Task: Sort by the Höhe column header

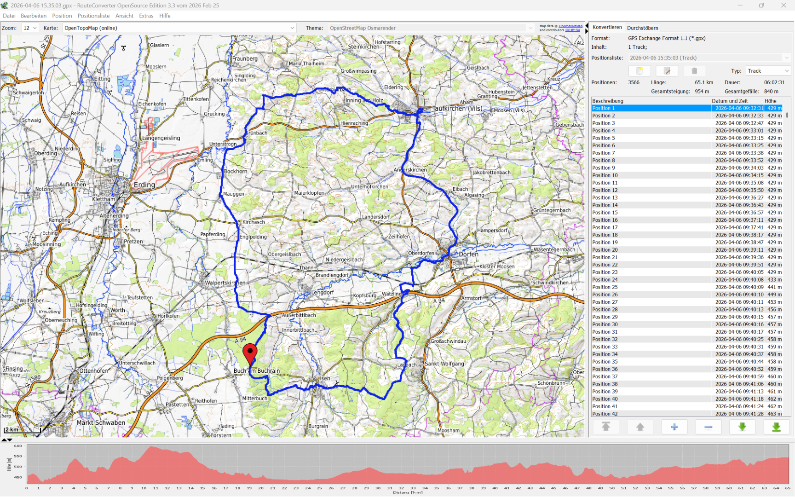Action: click(x=770, y=101)
